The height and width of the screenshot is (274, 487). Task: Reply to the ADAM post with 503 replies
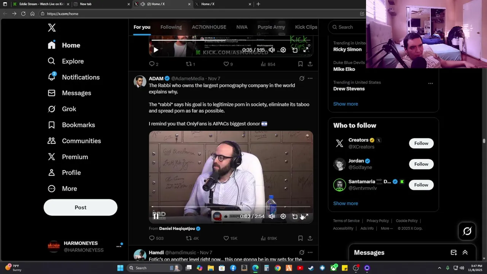pyautogui.click(x=156, y=238)
